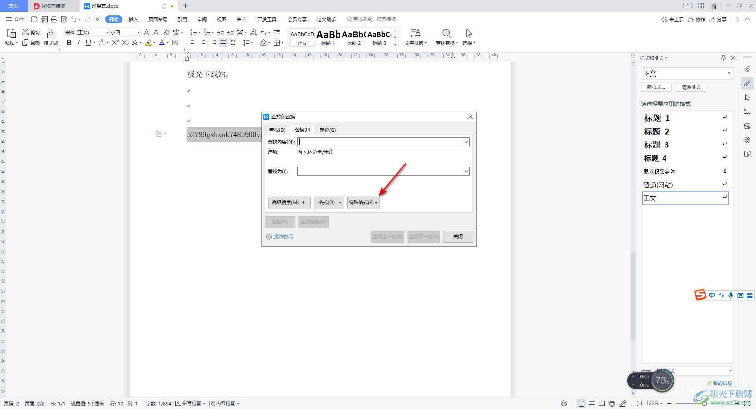The image size is (756, 409).
Task: Click the Print icon in quick access toolbar
Action: click(x=54, y=19)
